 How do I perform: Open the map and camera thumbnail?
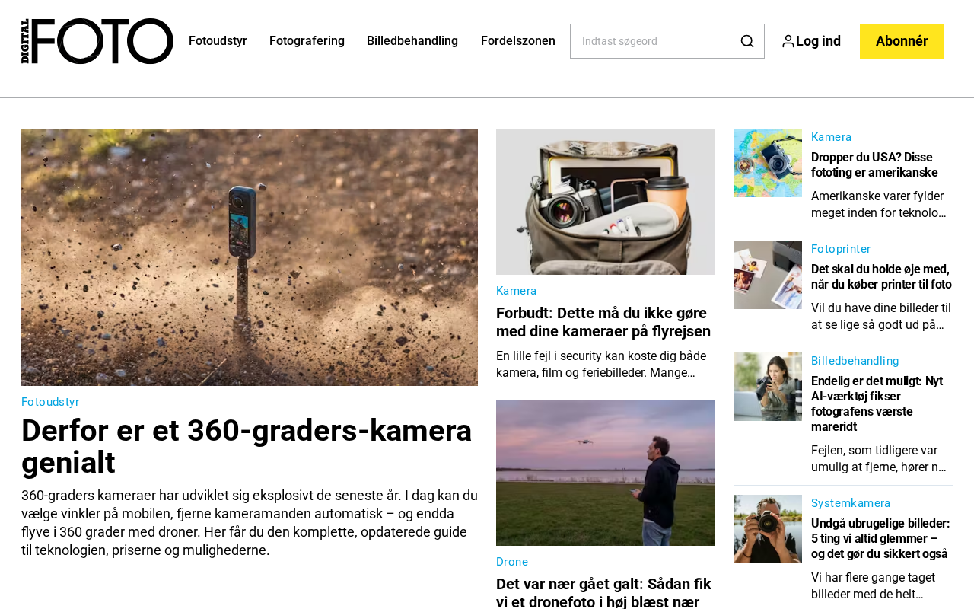tap(768, 163)
